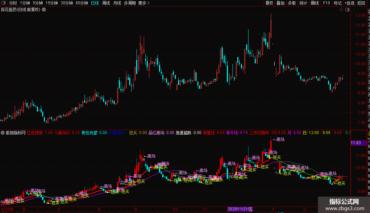Toggle the left sidebar panel icon
This screenshot has height=213, width=370.
(x=4, y=3)
